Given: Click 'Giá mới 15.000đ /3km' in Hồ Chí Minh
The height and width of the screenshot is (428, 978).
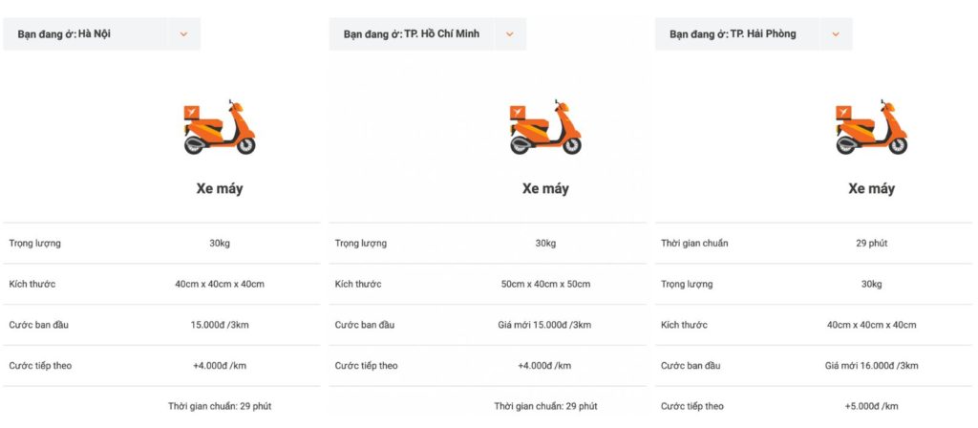Looking at the screenshot, I should click(x=545, y=325).
